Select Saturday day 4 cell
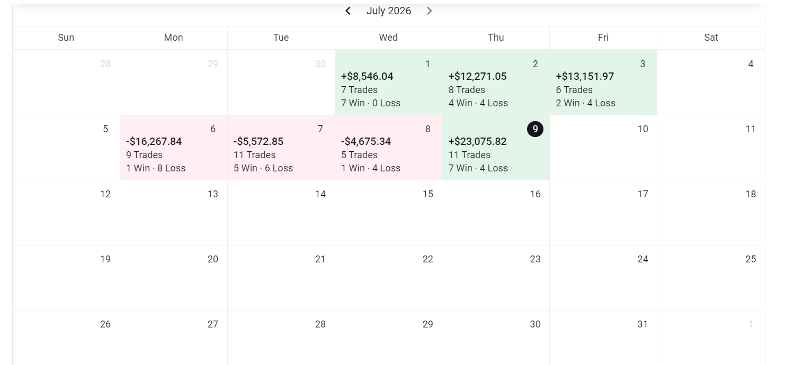This screenshot has width=812, height=365. pyautogui.click(x=711, y=83)
